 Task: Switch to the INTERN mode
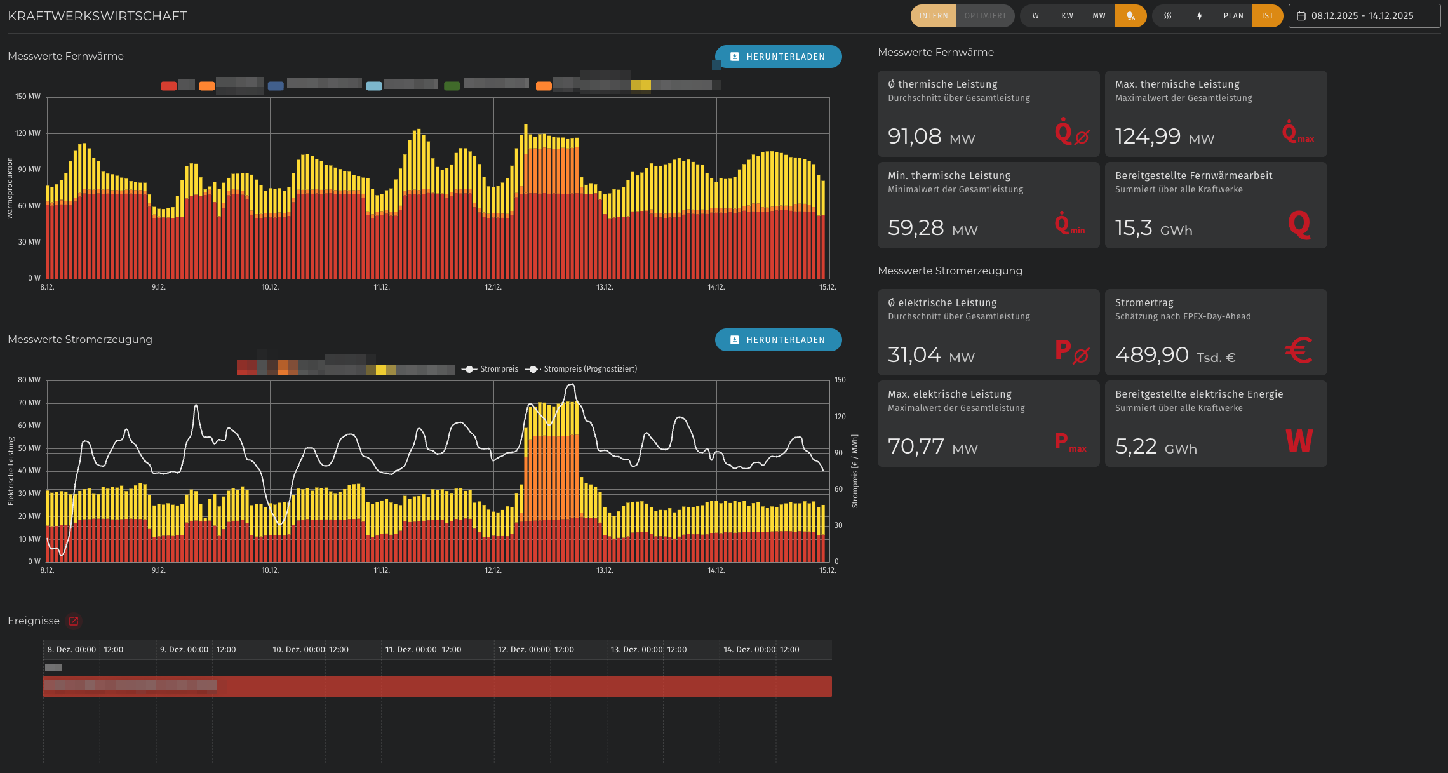click(933, 16)
